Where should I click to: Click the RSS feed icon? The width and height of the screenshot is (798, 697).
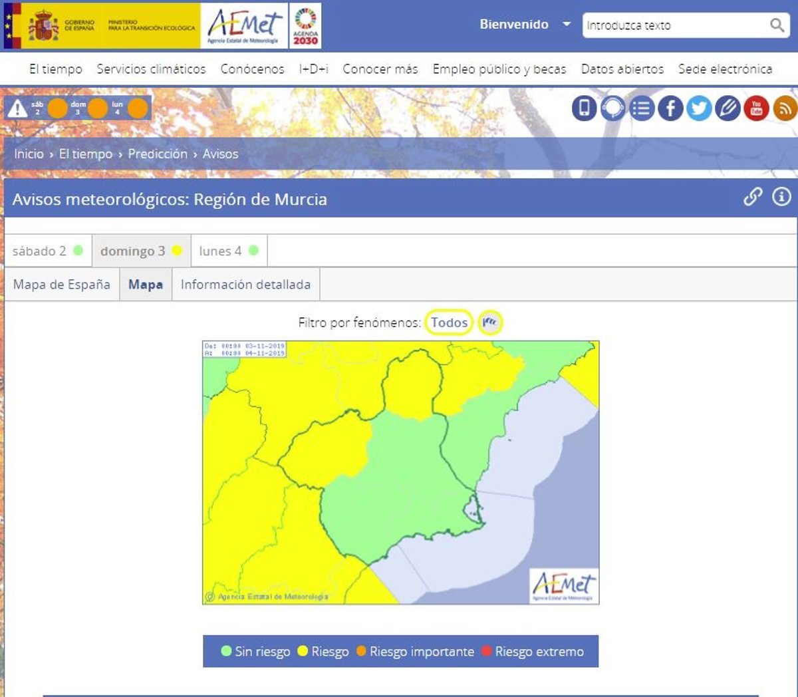(x=785, y=108)
